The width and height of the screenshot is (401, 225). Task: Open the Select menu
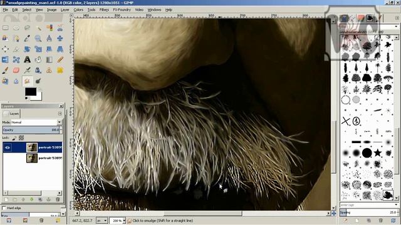click(x=26, y=10)
